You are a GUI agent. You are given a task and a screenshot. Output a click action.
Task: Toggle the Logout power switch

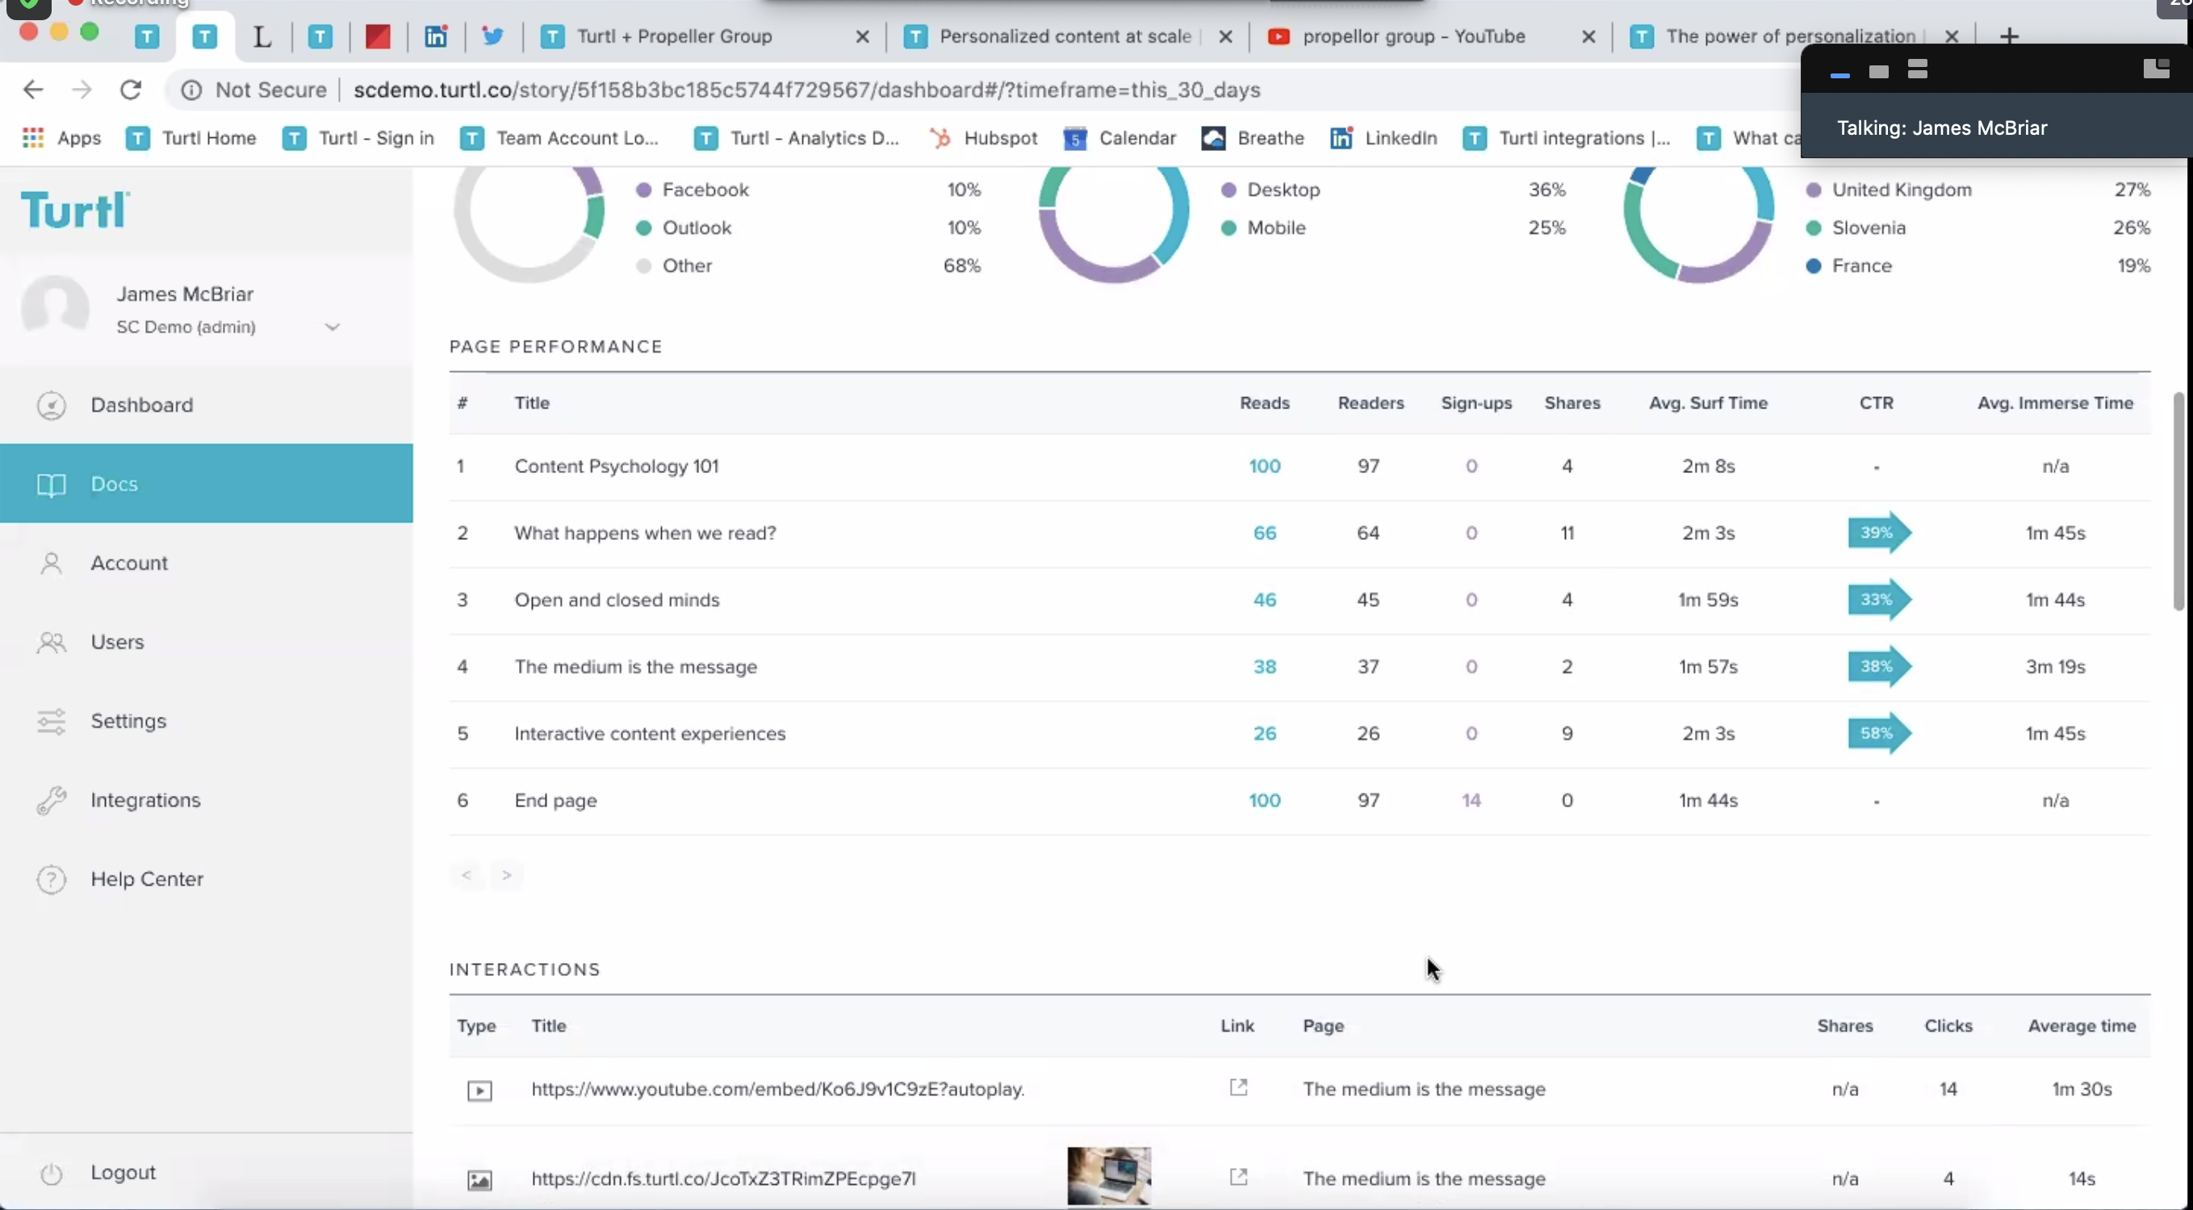tap(51, 1173)
